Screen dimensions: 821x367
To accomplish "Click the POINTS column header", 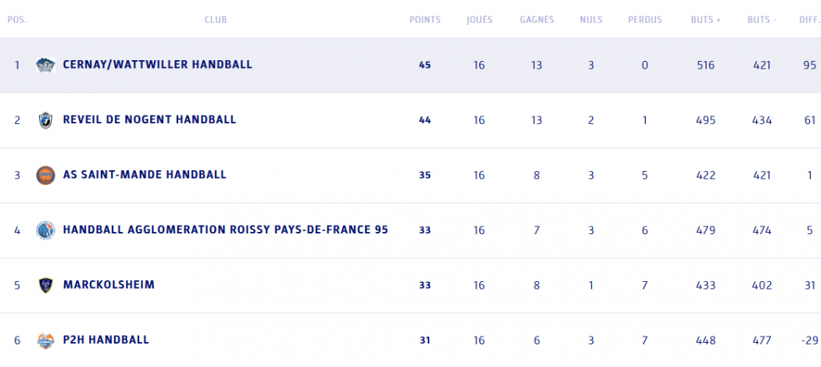I will coord(425,20).
